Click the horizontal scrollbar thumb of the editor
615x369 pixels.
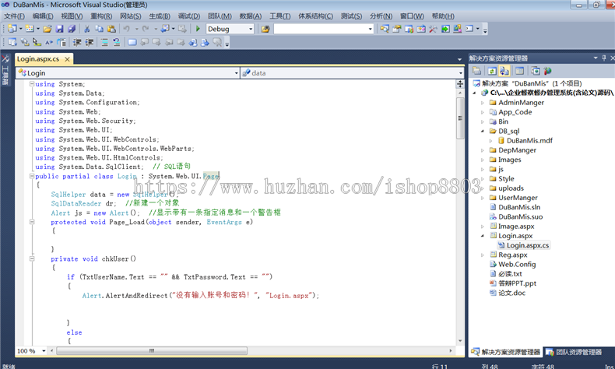click(152, 350)
